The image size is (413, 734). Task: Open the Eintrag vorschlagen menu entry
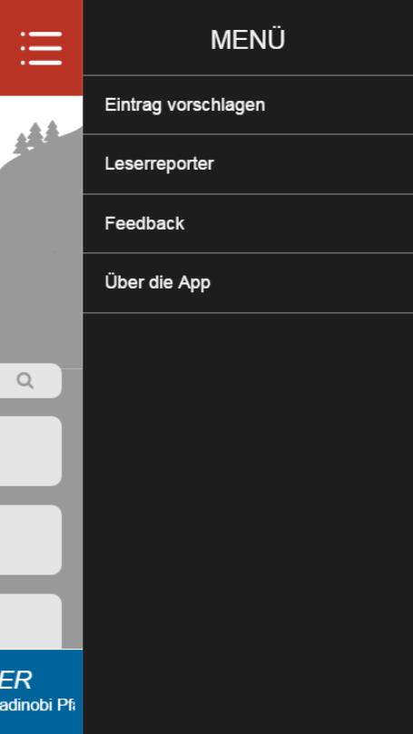coord(248,105)
